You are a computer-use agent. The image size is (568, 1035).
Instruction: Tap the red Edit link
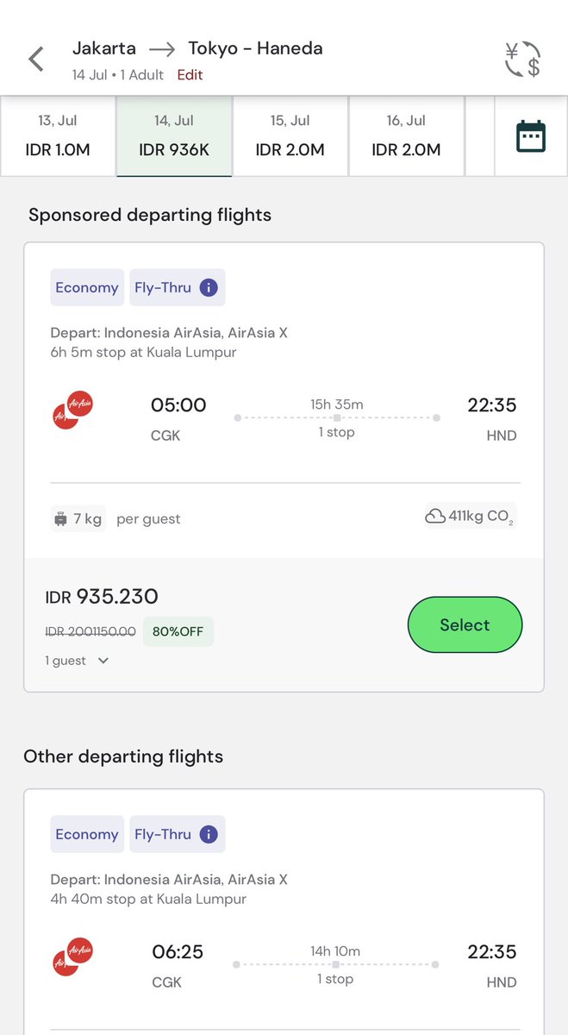tap(190, 75)
